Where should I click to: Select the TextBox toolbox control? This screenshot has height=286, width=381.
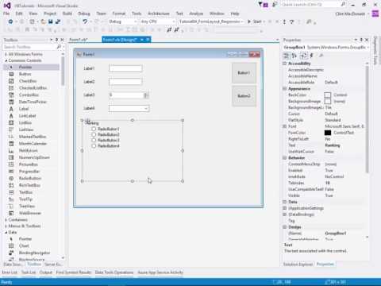tap(25, 192)
